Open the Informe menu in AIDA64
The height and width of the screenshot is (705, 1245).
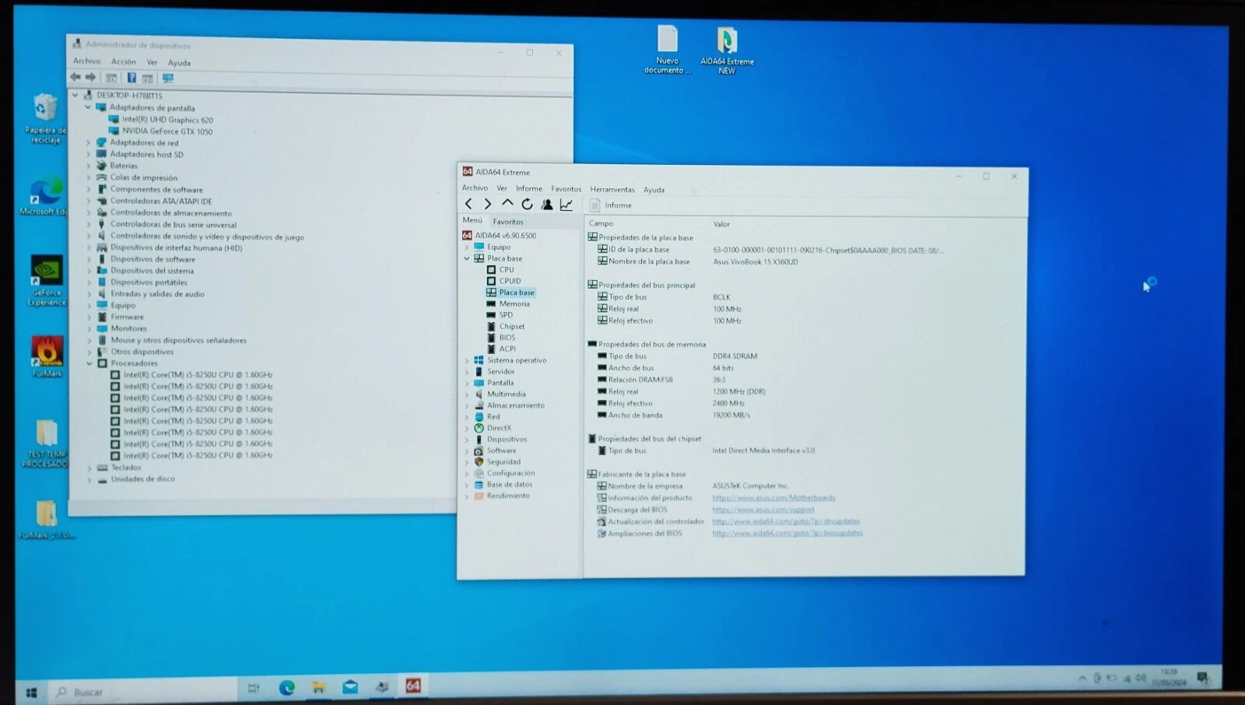529,188
